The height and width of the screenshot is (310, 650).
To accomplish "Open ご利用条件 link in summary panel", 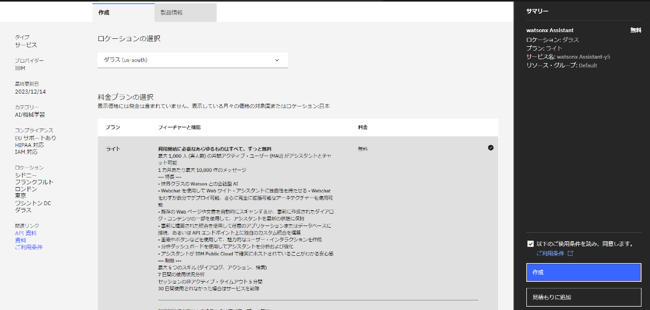I will click(550, 253).
